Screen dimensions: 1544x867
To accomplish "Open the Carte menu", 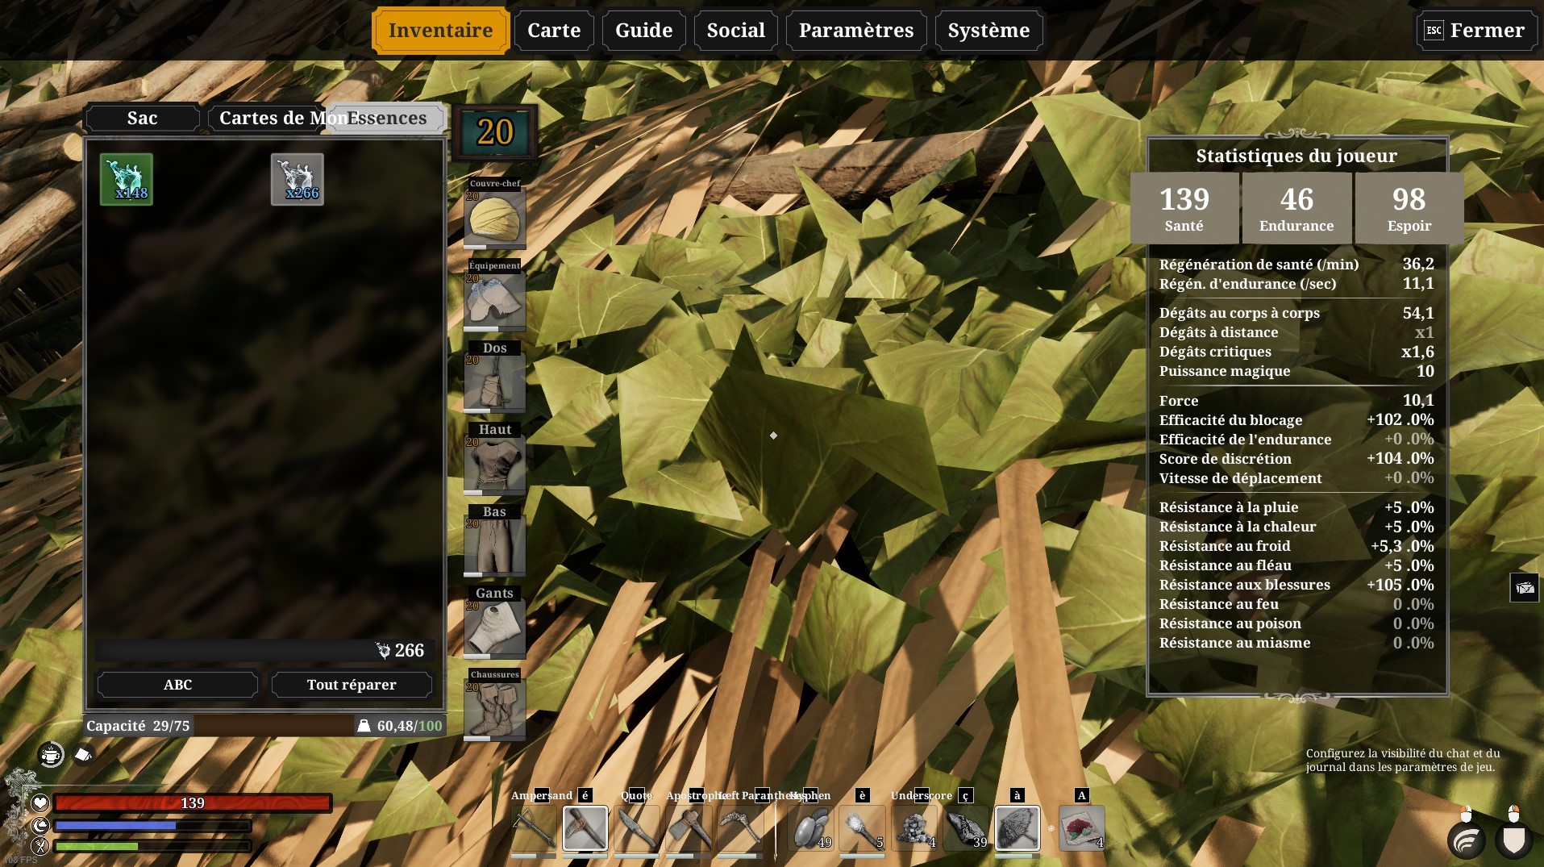I will click(554, 31).
